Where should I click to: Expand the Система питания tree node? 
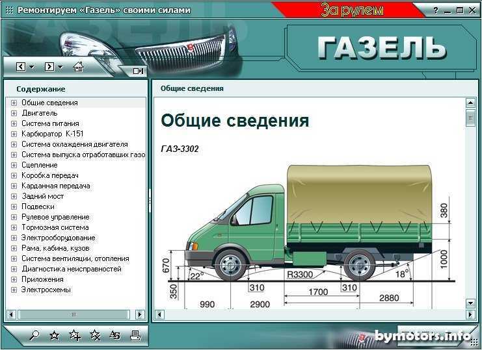click(x=14, y=123)
